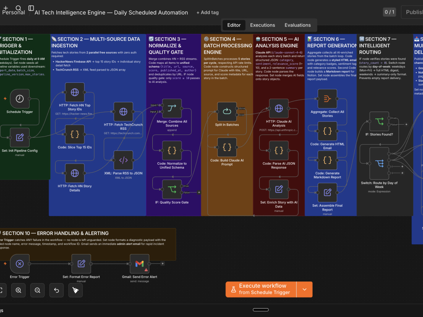
Task: Select Section 3 Normalize & Quality Gate note
Action: point(174,125)
